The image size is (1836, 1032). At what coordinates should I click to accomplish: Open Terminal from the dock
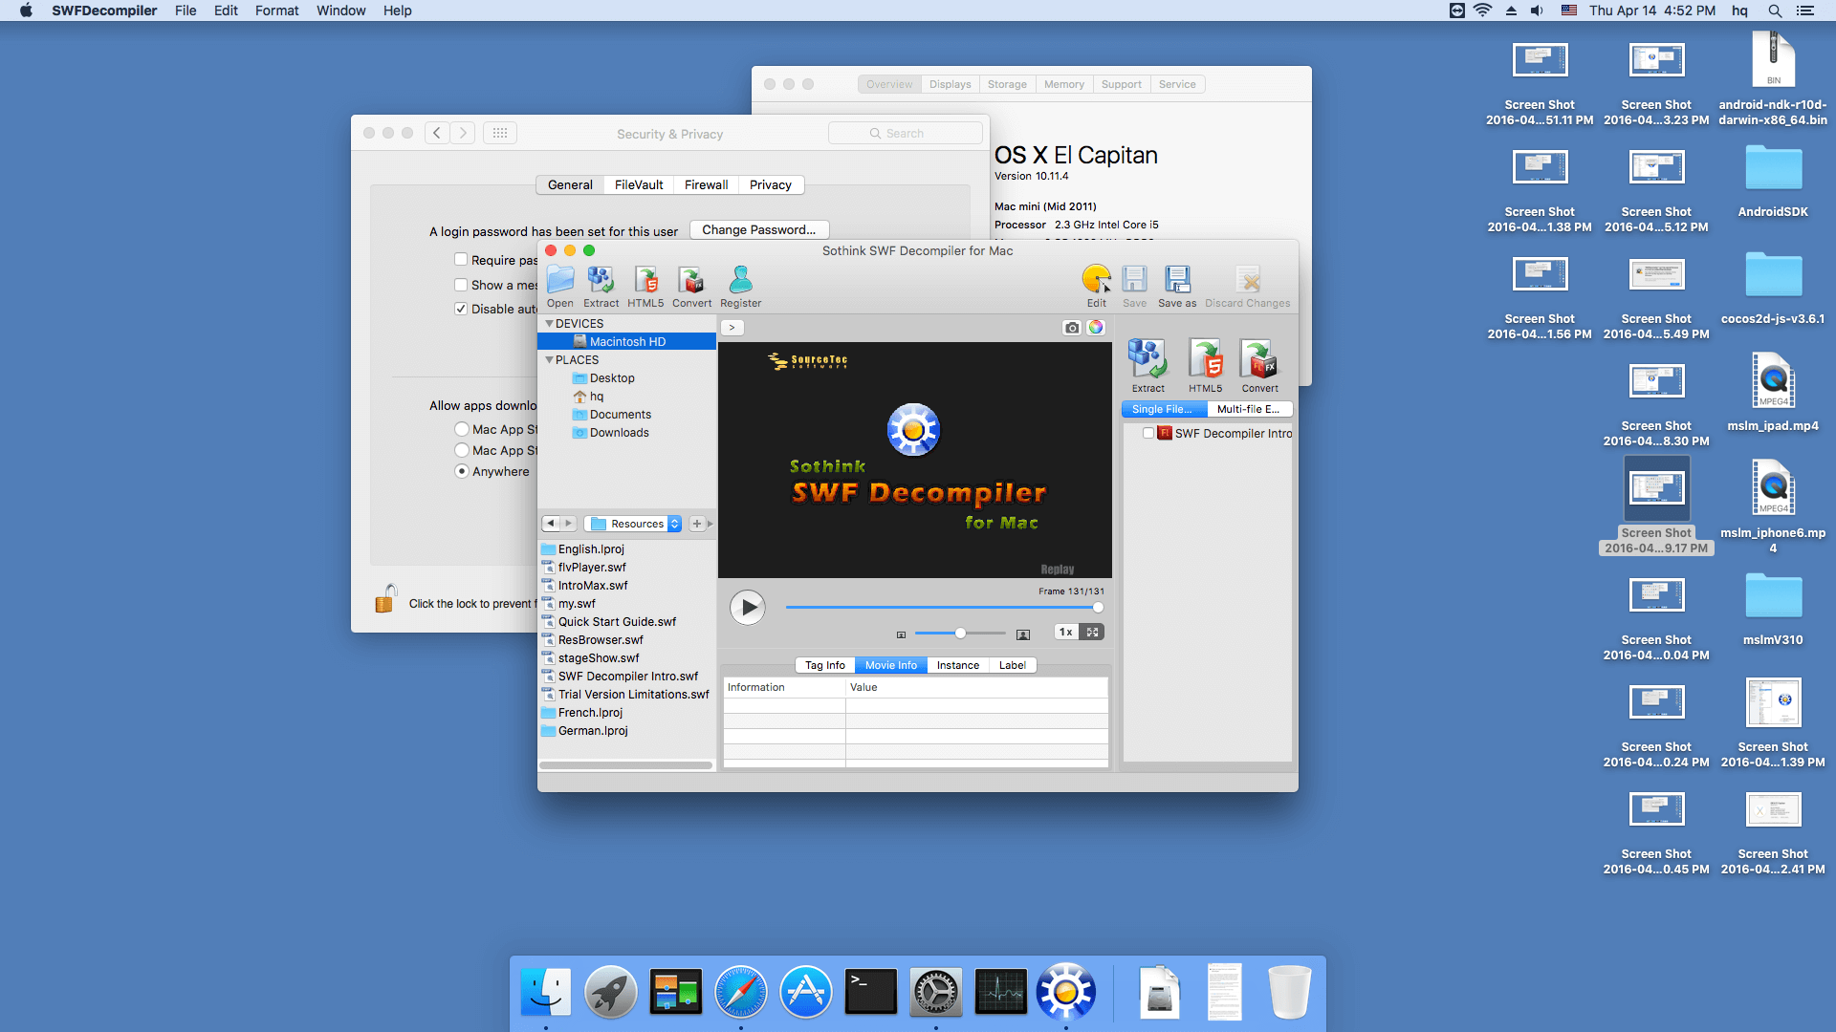(x=871, y=992)
